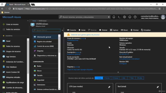Screen dimensions: 166x93
Task: Clear the search box with X
Action: 109,17
